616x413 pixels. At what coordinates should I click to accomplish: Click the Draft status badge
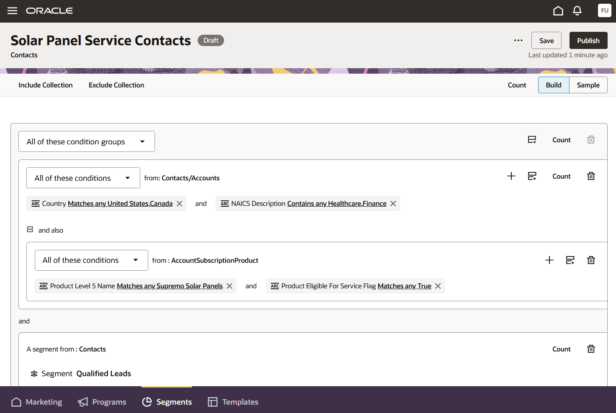211,40
